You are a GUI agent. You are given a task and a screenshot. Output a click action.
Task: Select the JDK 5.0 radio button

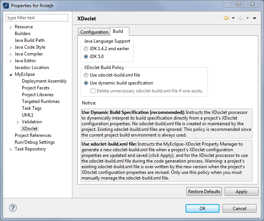(x=86, y=57)
